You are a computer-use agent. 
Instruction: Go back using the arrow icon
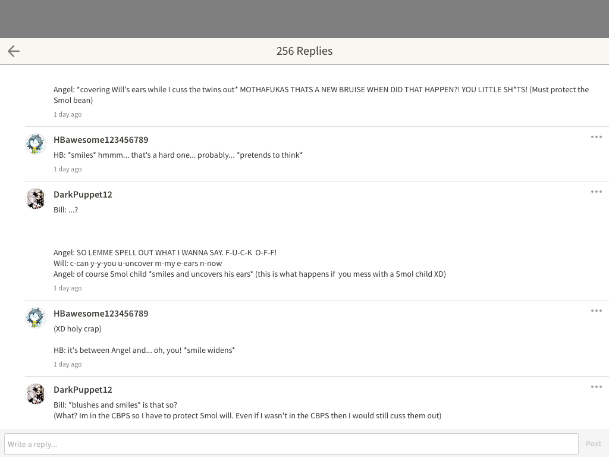[14, 51]
